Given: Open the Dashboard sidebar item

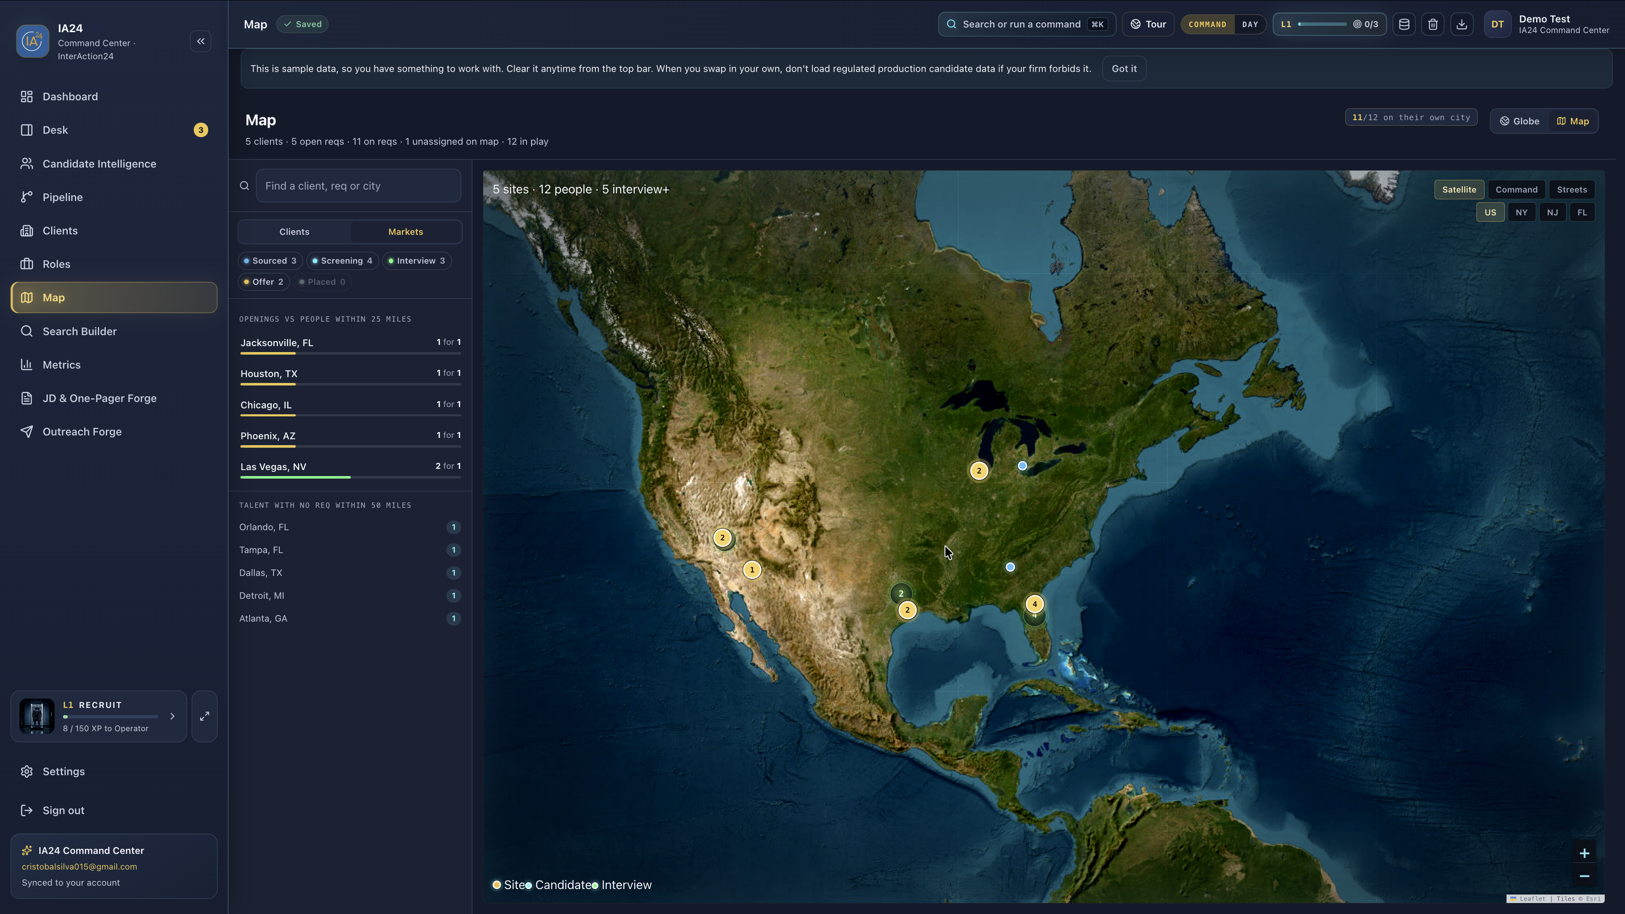Looking at the screenshot, I should pos(114,96).
